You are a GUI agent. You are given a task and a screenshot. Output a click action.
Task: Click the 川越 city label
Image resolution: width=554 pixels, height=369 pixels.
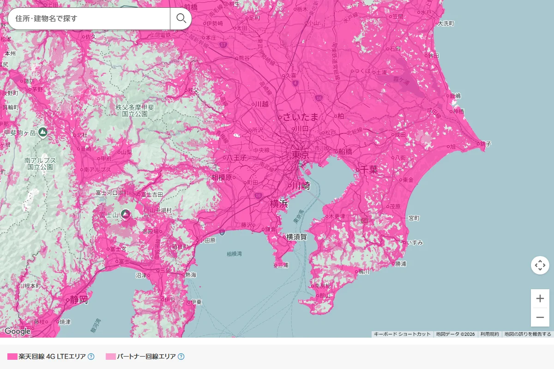pos(261,104)
